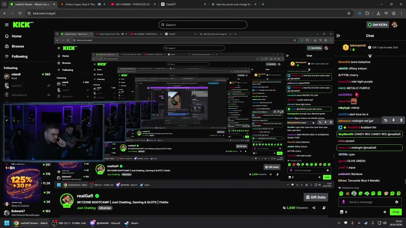Bookmark this page with star icon

[x=349, y=13]
